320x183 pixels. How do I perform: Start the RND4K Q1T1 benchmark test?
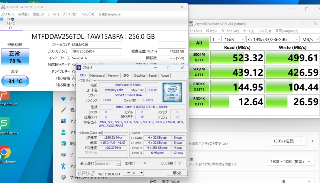coord(199,101)
